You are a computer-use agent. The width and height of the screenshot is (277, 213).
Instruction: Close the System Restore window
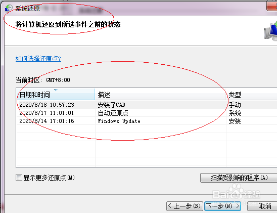coord(272,7)
